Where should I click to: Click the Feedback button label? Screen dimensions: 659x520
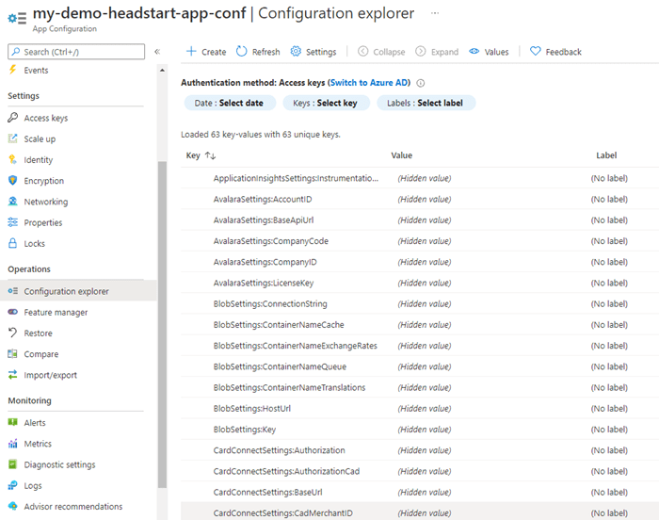coord(564,52)
